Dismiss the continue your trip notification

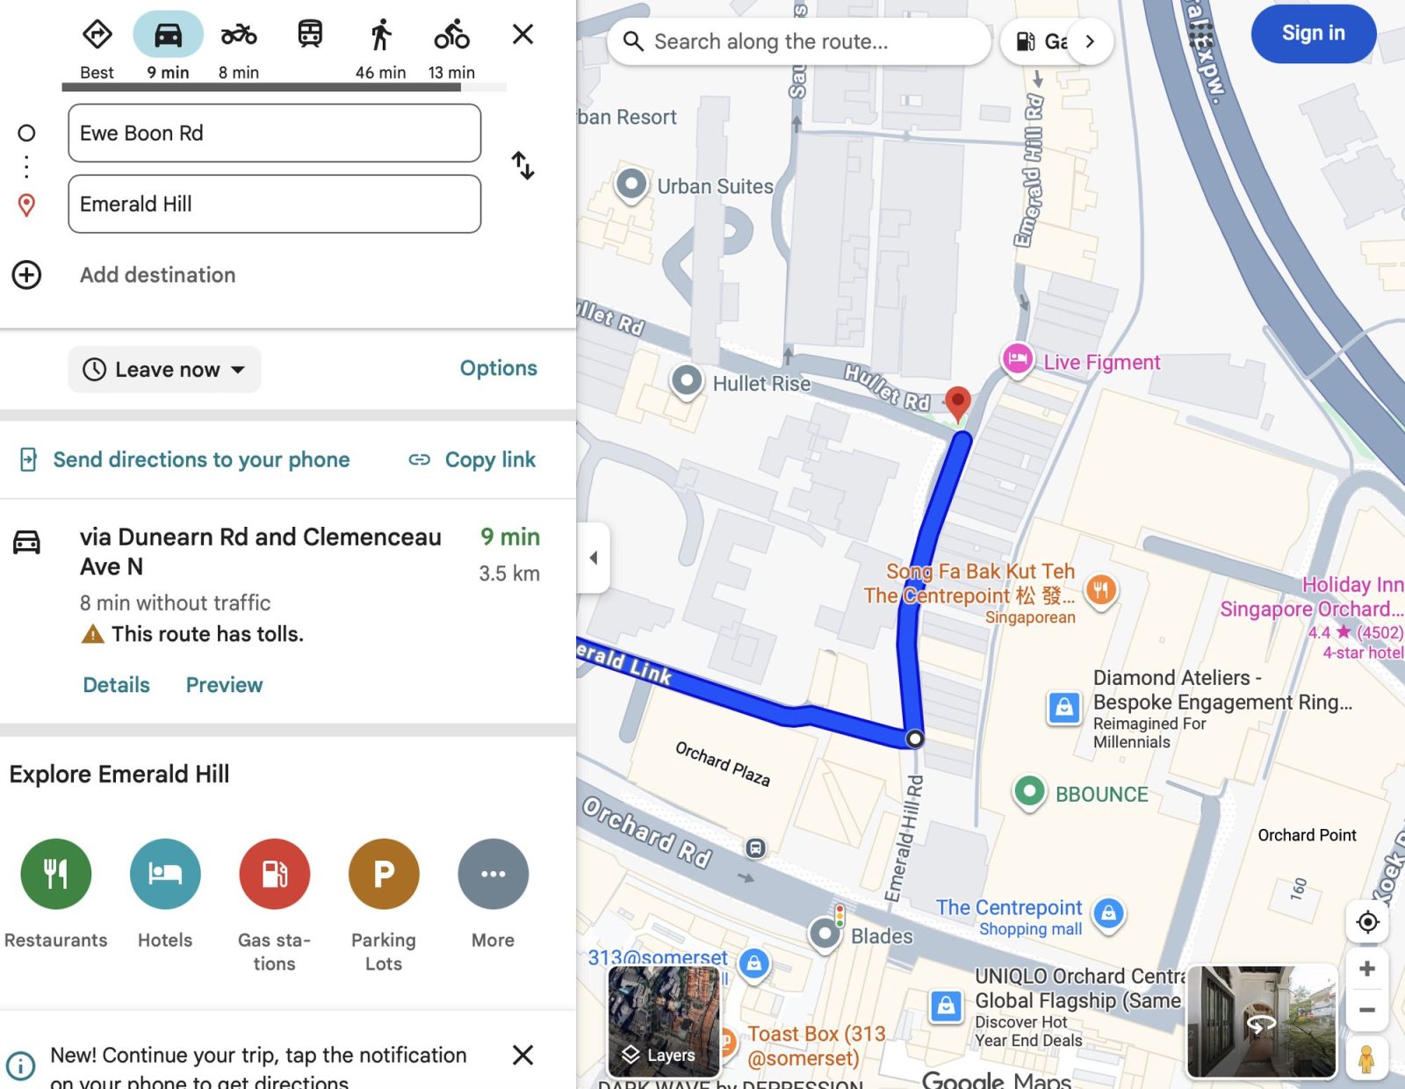(523, 1055)
